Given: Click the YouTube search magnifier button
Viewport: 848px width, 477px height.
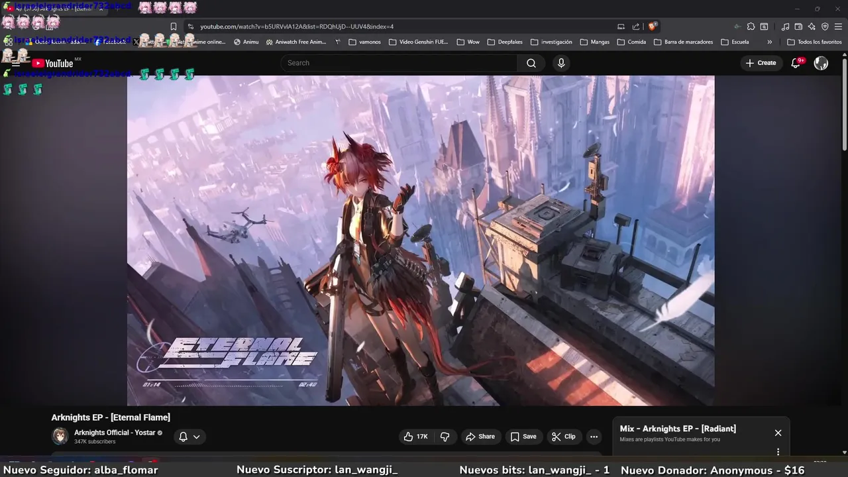Looking at the screenshot, I should coord(531,63).
